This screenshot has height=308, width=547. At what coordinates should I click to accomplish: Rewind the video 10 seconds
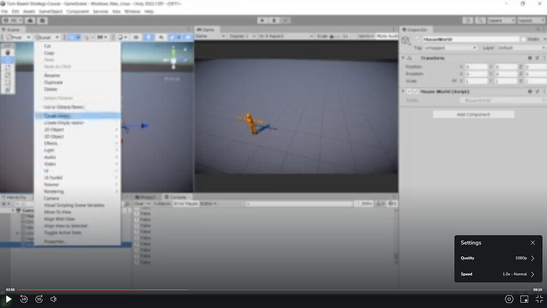coord(24,299)
